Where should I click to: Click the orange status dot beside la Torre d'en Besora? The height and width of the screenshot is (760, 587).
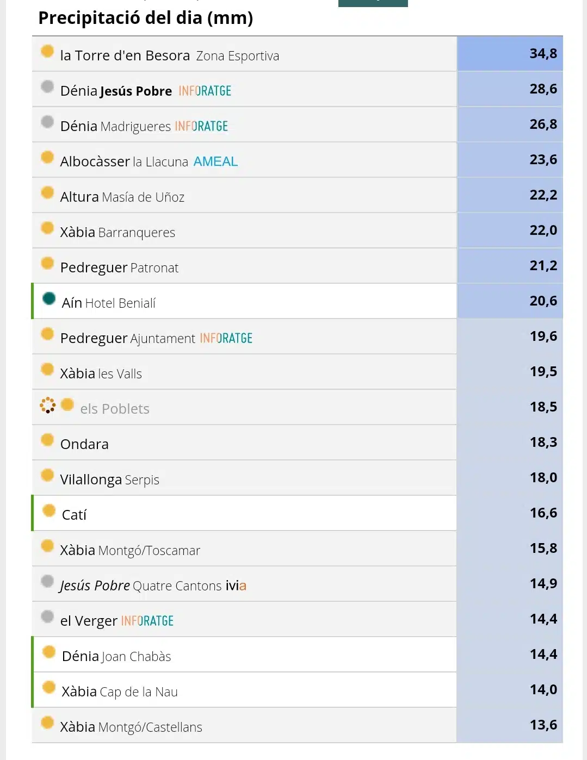(47, 51)
